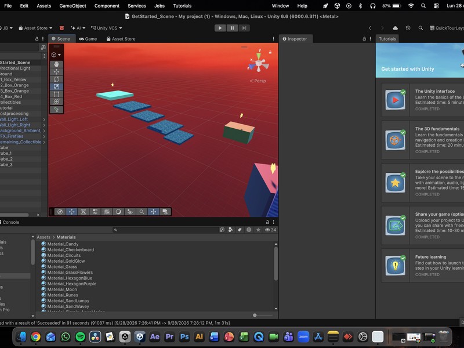This screenshot has width=464, height=348.
Task: Click the search icon in Unity toolbar
Action: [420, 28]
